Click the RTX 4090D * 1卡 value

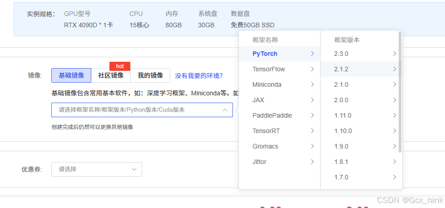[89, 25]
